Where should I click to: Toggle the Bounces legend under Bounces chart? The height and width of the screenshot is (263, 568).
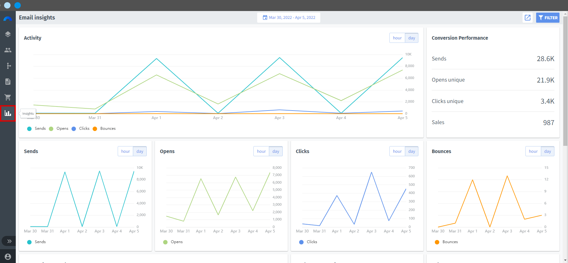[446, 242]
